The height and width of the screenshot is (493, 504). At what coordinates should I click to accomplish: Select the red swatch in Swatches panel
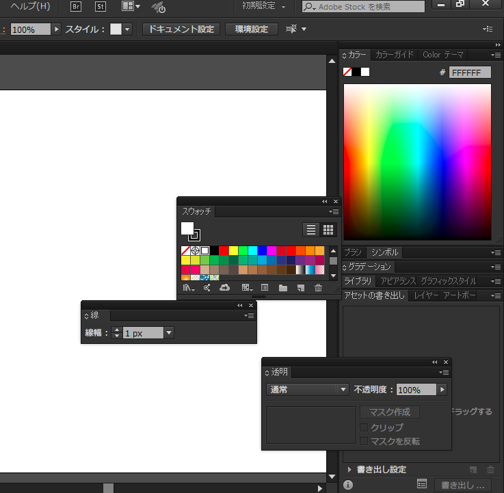pos(224,250)
